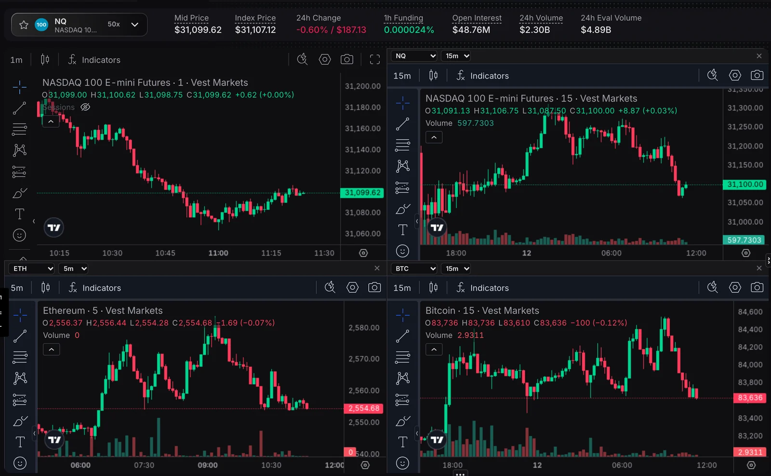The width and height of the screenshot is (771, 476).
Task: Collapse legend in Ethereum chart
Action: coord(52,349)
